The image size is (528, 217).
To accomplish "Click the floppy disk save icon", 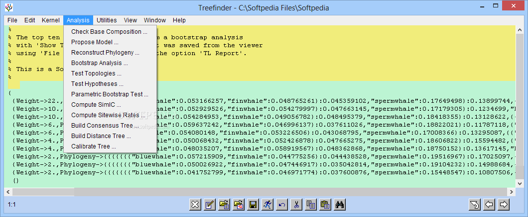I will 253,204.
